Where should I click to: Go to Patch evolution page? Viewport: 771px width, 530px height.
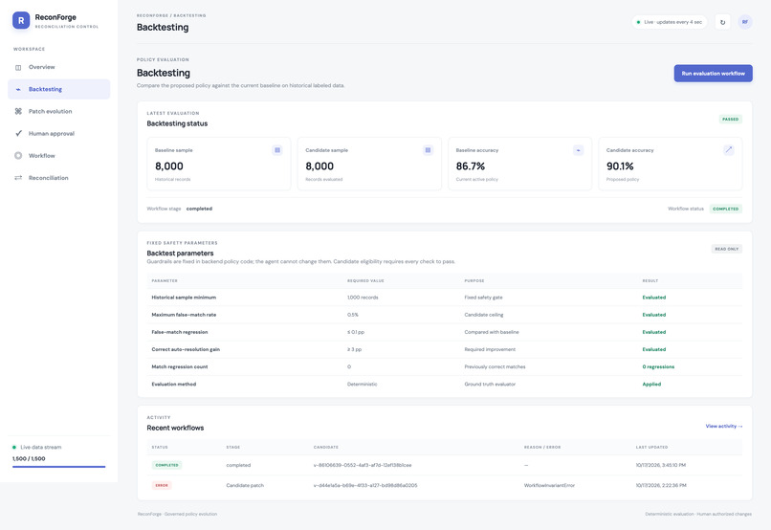[x=59, y=111]
